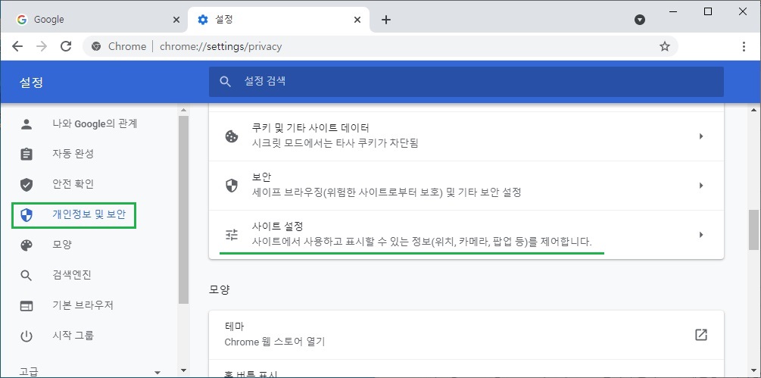The width and height of the screenshot is (761, 378).
Task: Open 나와 Google의 관계 in sidebar
Action: (x=95, y=123)
